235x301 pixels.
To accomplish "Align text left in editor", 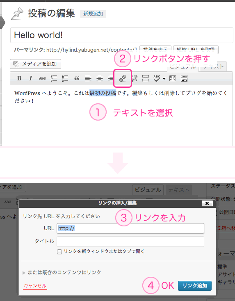I will [88, 78].
